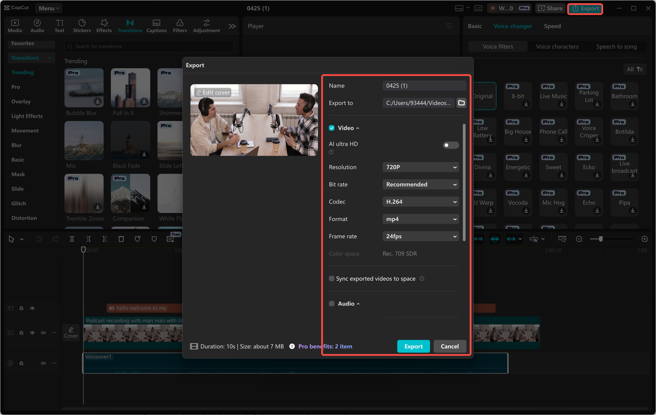Click the Export dialog vertical scrollbar
Viewport: 656px width, 415px height.
[x=464, y=182]
